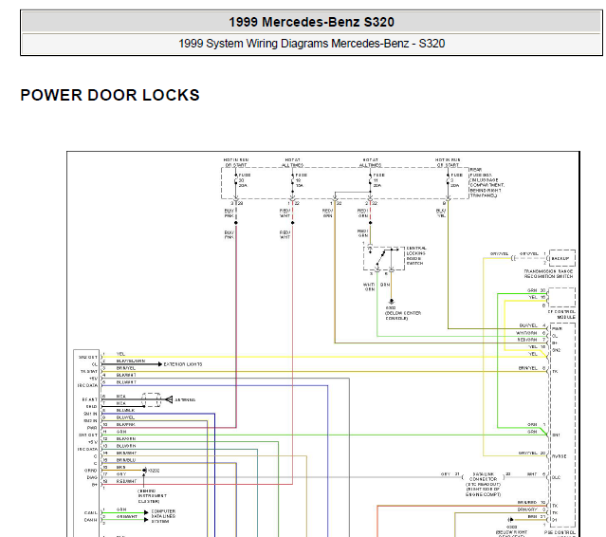Viewport: 606px width, 537px height.
Task: Click the 'CAN L' pin label
Action: tap(90, 512)
